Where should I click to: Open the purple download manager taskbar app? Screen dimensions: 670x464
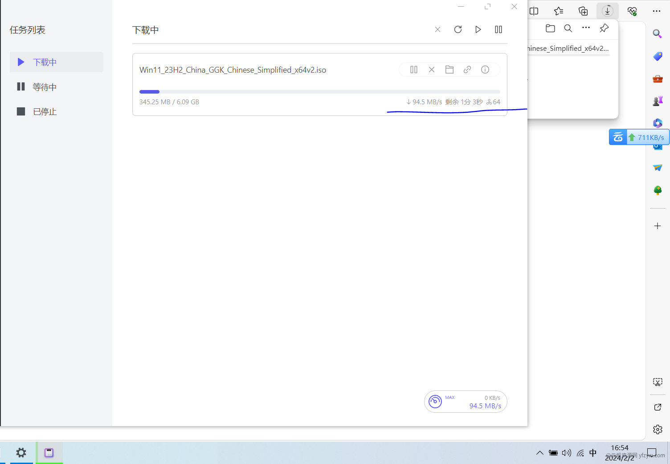pyautogui.click(x=49, y=453)
